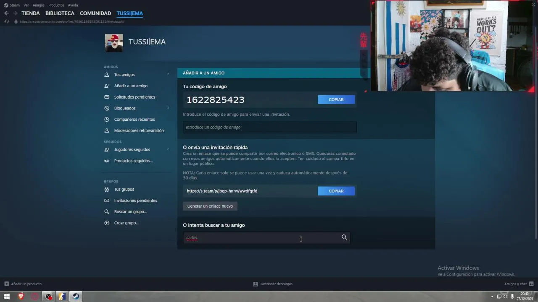The width and height of the screenshot is (538, 302).
Task: Open Compañeros recientes
Action: pyautogui.click(x=134, y=120)
